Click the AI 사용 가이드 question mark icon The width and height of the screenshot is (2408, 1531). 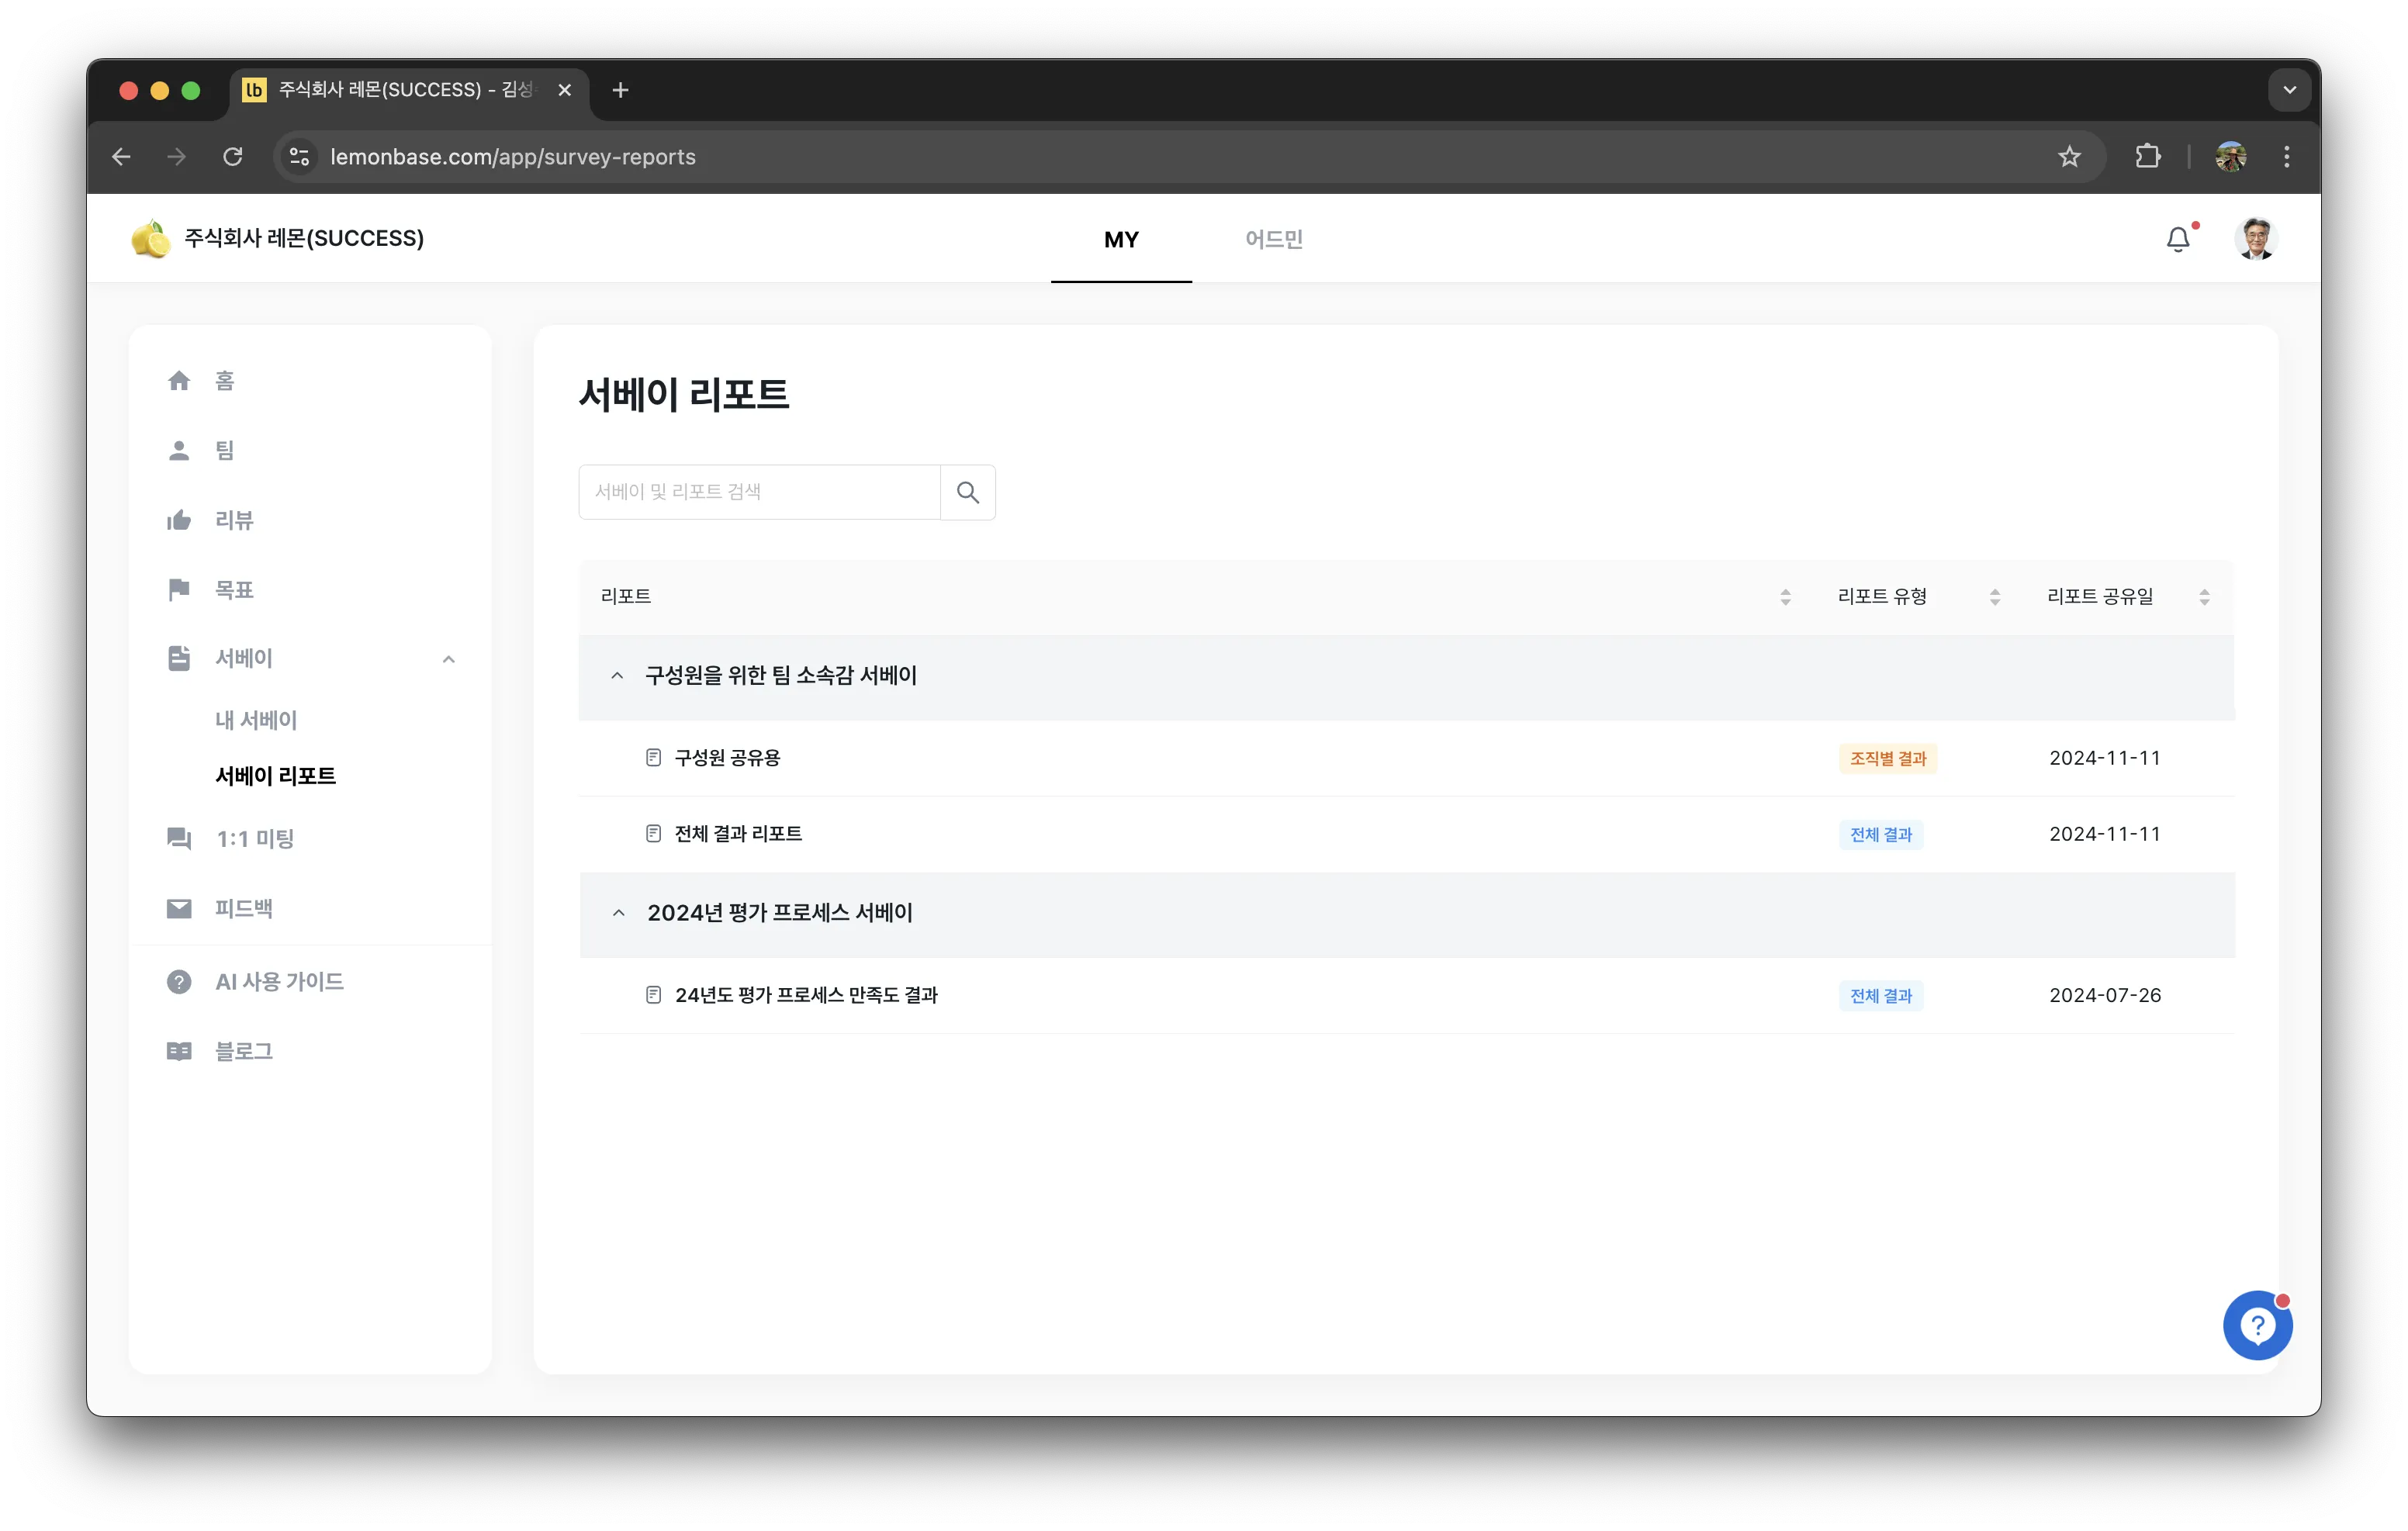(179, 982)
